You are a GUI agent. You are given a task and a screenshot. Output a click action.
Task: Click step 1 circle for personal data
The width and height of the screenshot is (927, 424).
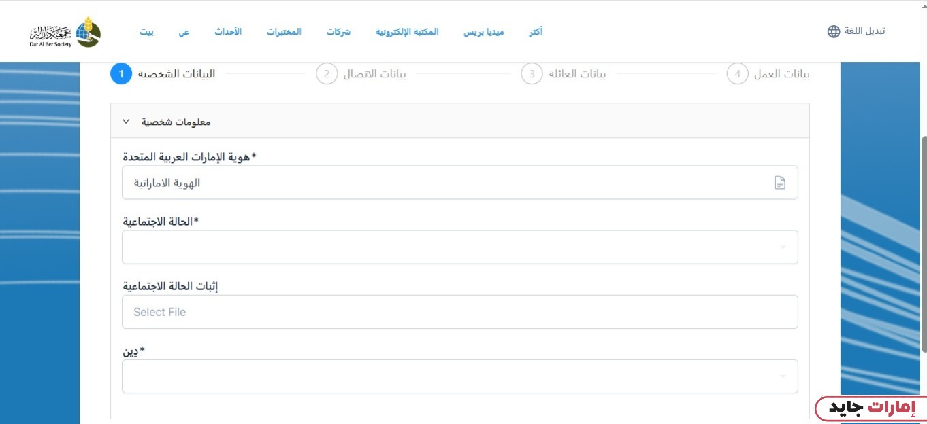tap(120, 73)
